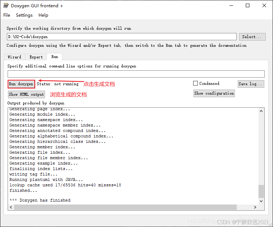
Task: Click Show configuration button
Action: coord(214,94)
